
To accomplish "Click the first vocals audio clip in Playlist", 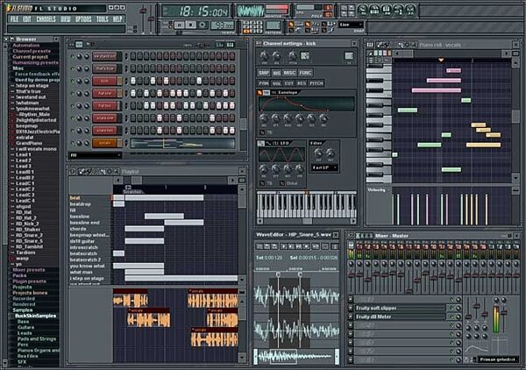I will click(x=130, y=298).
